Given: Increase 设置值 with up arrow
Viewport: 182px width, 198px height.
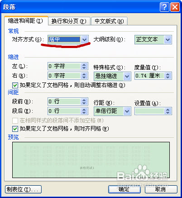Looking at the screenshot, I should (x=168, y=110).
